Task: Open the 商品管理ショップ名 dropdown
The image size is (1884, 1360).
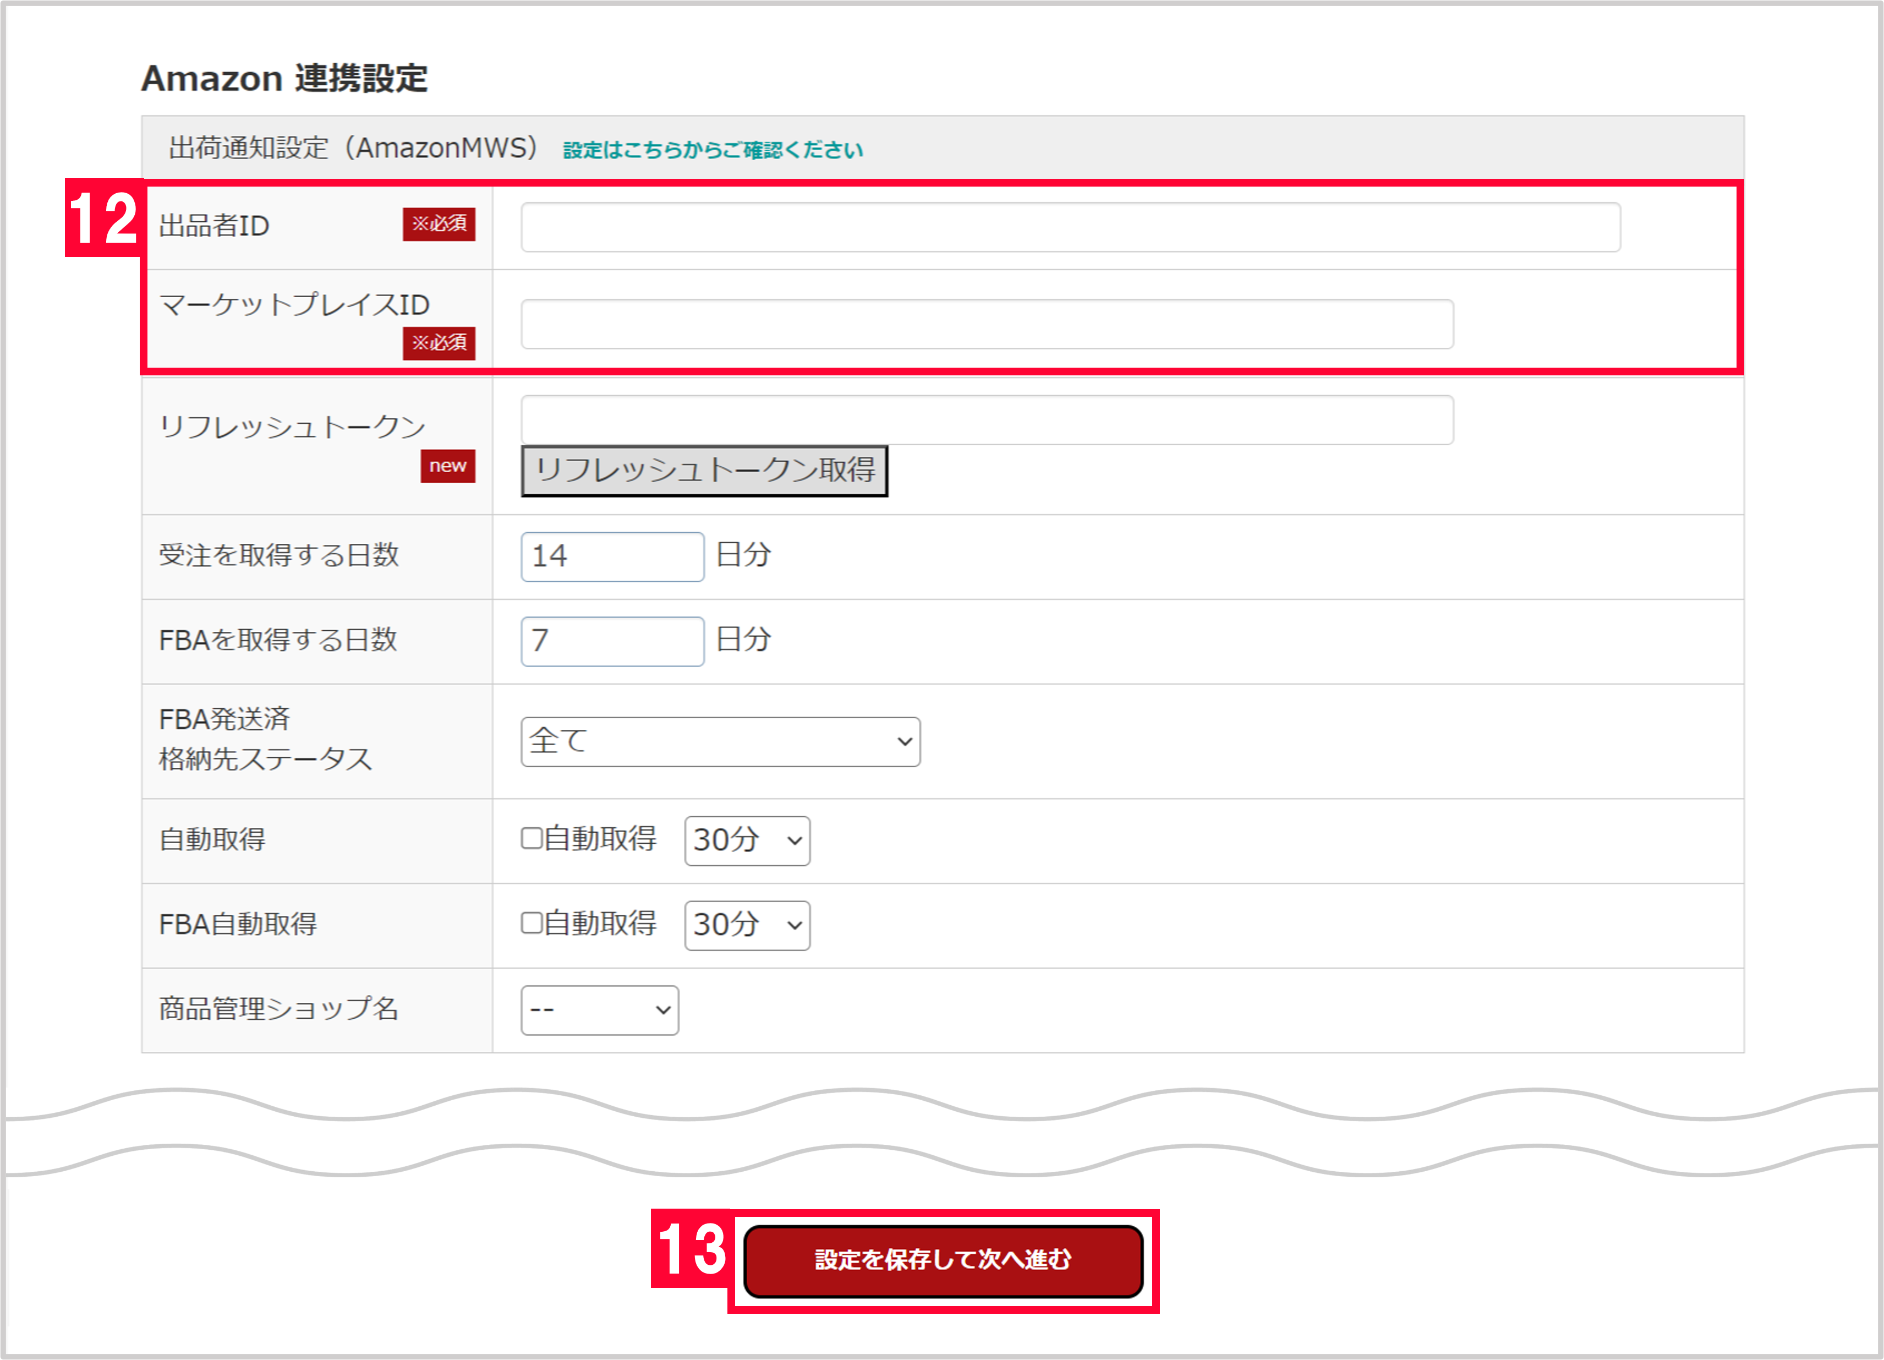Action: (x=599, y=1011)
